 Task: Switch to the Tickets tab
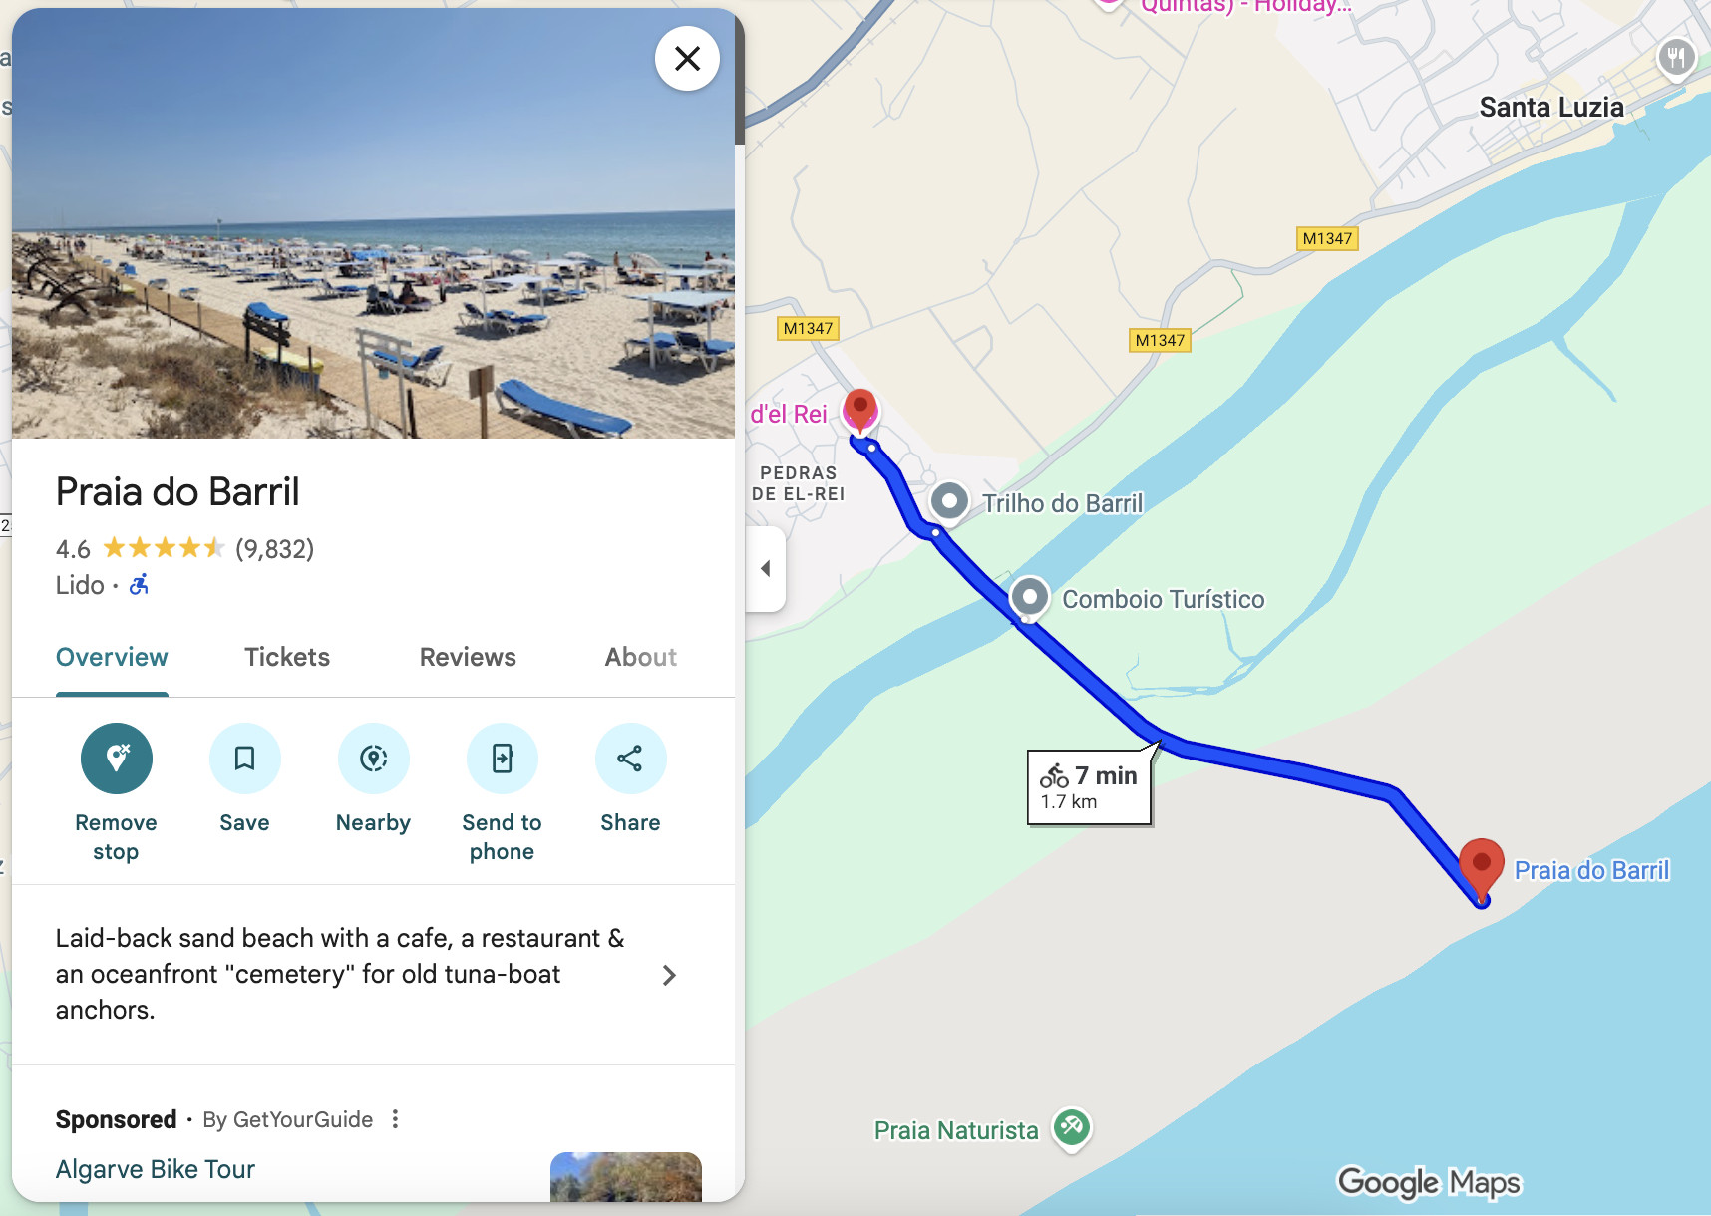pos(287,657)
